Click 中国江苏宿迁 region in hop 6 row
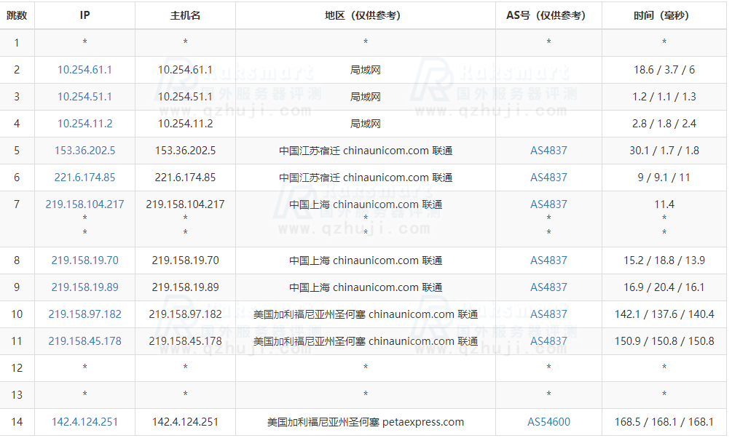 [366, 178]
